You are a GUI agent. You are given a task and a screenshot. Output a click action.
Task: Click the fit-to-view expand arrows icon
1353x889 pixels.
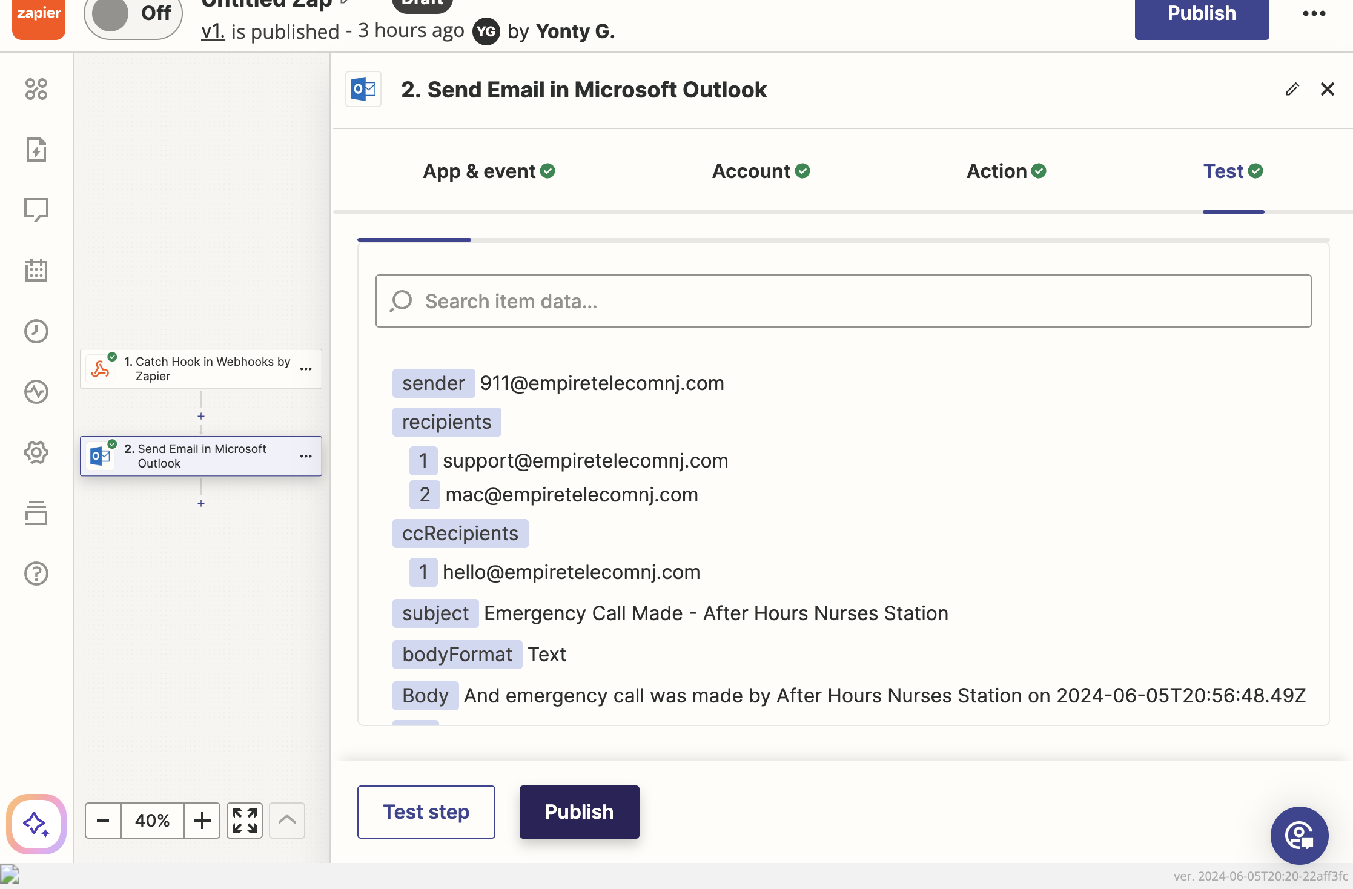pos(245,821)
